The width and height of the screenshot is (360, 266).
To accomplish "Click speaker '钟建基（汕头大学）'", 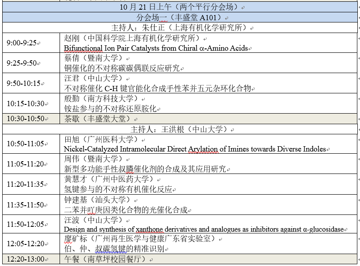I will tap(98, 200).
